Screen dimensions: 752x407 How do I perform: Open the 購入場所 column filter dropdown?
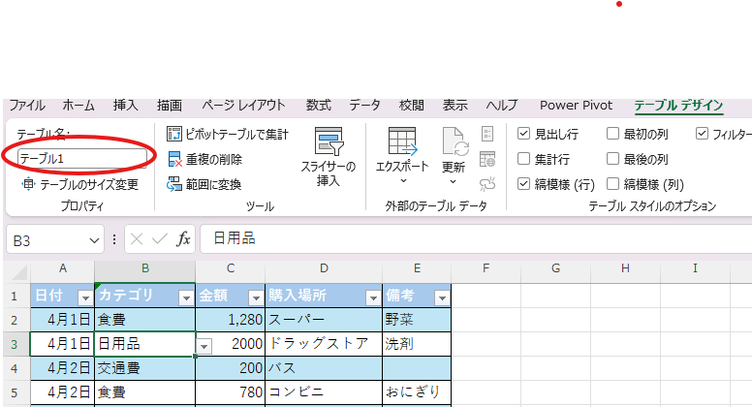372,297
